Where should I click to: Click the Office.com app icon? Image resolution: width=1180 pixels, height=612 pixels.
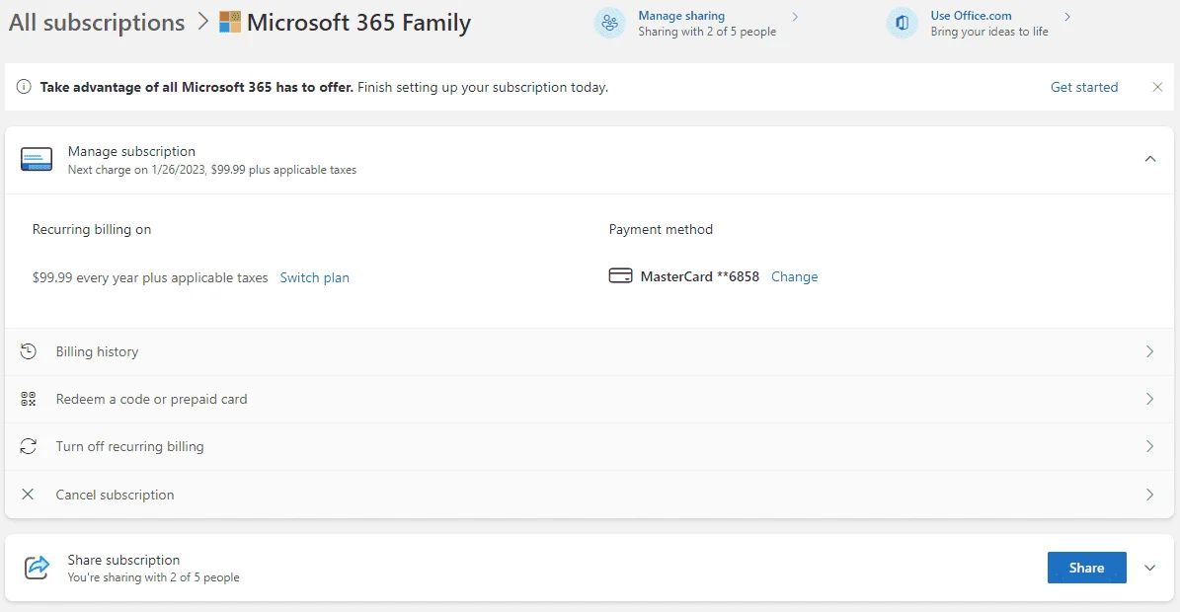(x=902, y=24)
